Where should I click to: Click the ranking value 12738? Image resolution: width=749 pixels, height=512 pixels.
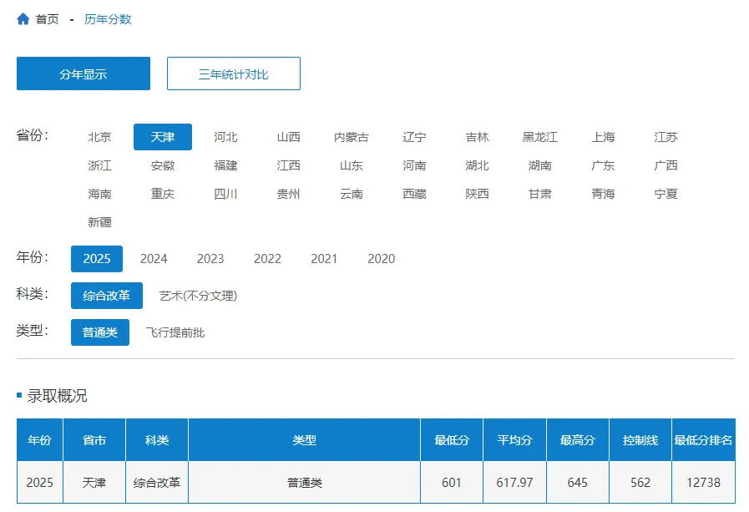[x=703, y=483]
